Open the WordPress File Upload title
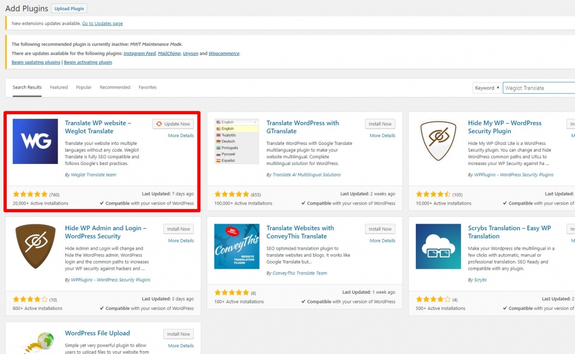 click(97, 333)
